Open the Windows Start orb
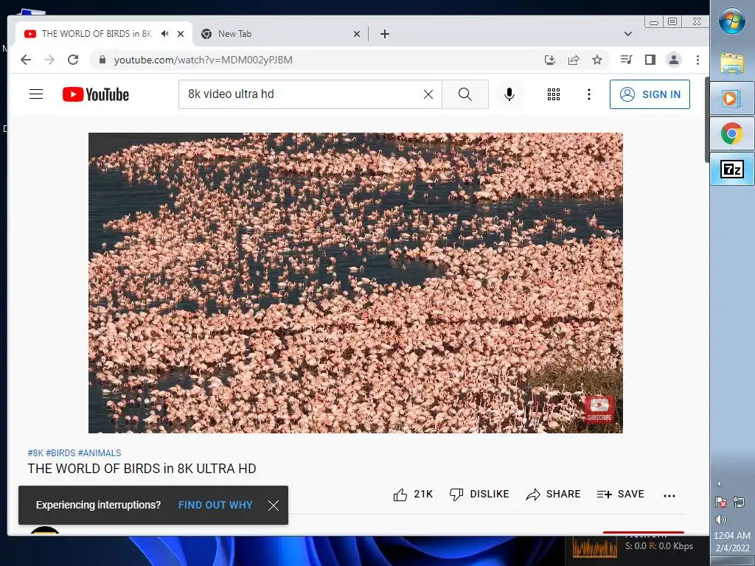This screenshot has height=566, width=755. (732, 21)
